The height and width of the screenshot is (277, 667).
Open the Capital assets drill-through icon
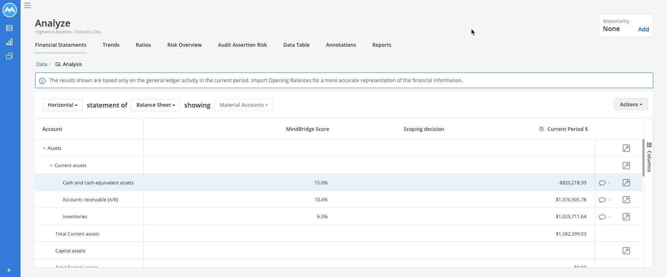click(626, 251)
